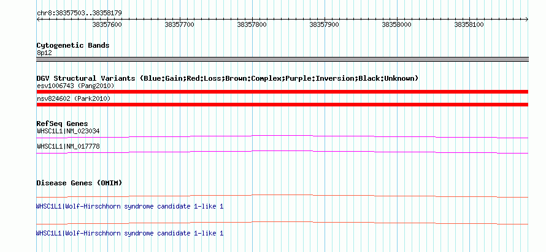Click the DGV Structural Variants track title
This screenshot has height=252, width=546.
(x=228, y=78)
